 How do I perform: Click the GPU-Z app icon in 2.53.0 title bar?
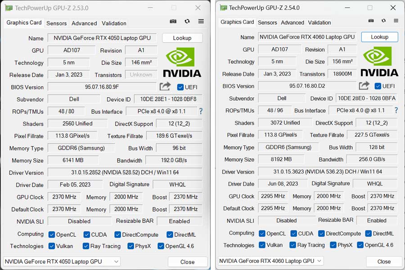[9, 8]
